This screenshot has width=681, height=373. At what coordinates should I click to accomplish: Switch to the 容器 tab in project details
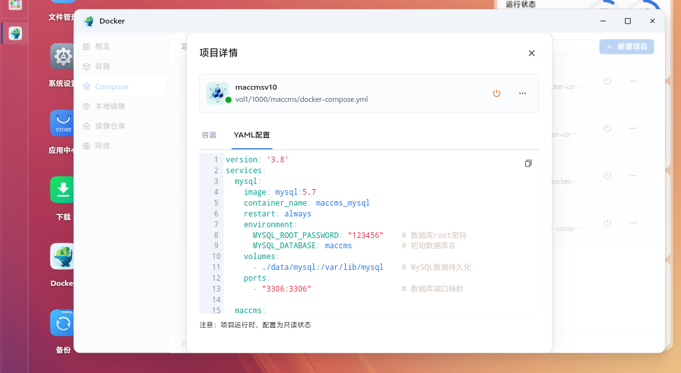tap(209, 135)
